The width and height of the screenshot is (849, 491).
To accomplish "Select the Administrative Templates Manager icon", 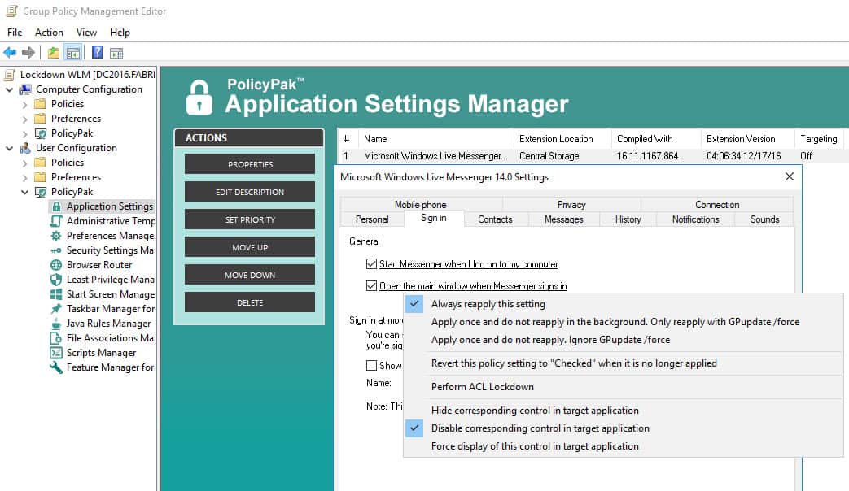I will [56, 220].
